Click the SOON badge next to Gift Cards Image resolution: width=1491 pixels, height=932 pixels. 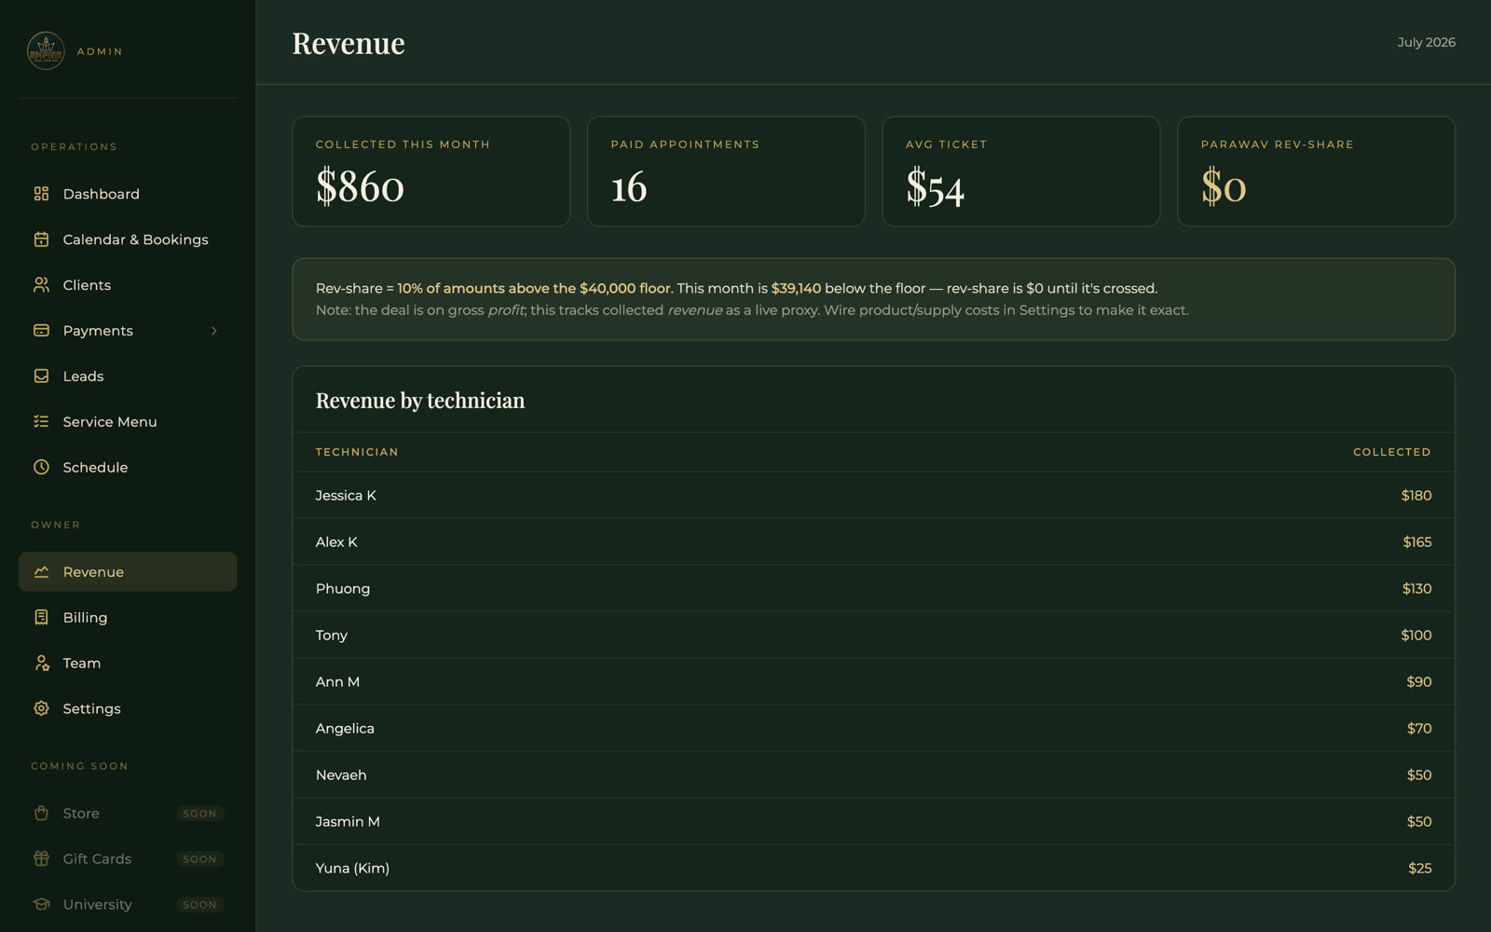[x=199, y=859]
